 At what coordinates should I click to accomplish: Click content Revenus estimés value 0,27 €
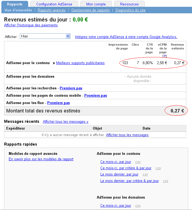[179, 63]
